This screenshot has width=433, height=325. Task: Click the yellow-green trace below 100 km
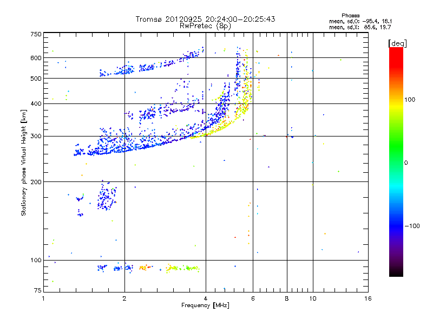[x=182, y=268]
